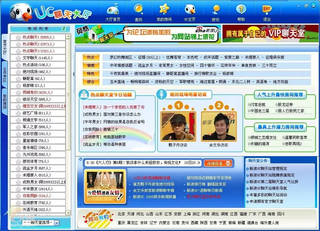The height and width of the screenshot is (231, 320).
Task: Click the 同城有约 hearts icon at the bottom
Action: (x=99, y=218)
